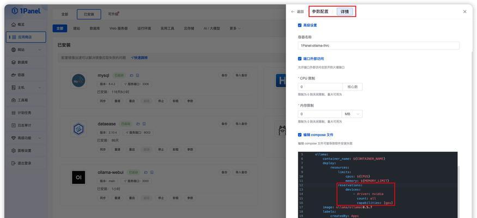
Task: Expand the 高级功能 sidebar submenu chevron
Action: [40, 138]
